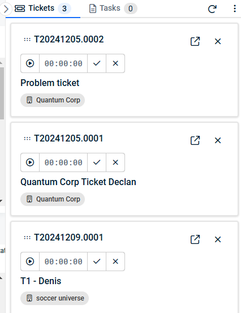Discard timer on Problem ticket
Image resolution: width=241 pixels, height=313 pixels.
115,63
